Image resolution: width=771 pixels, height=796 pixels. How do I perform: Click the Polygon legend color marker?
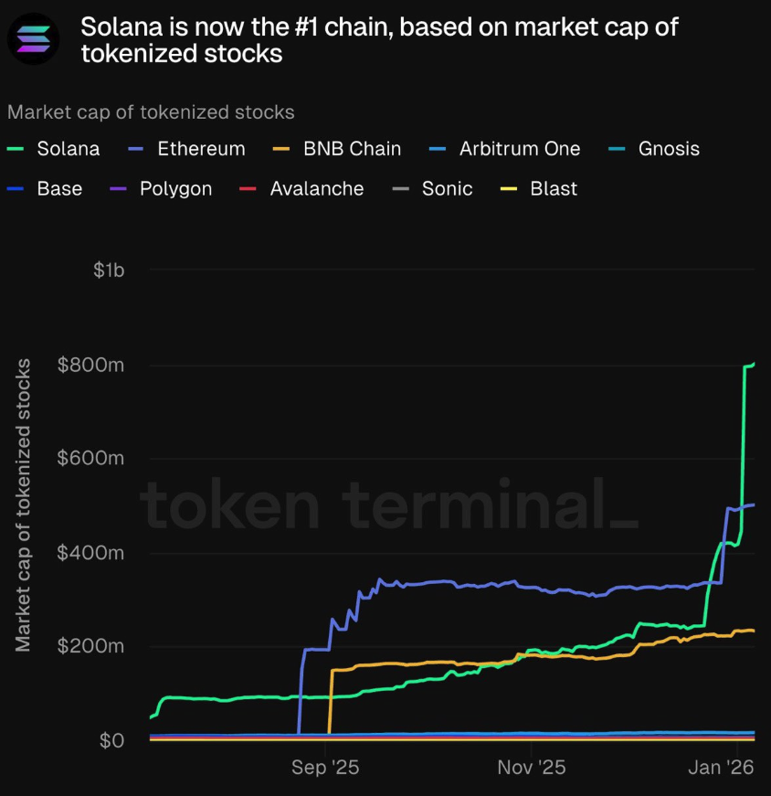(119, 189)
